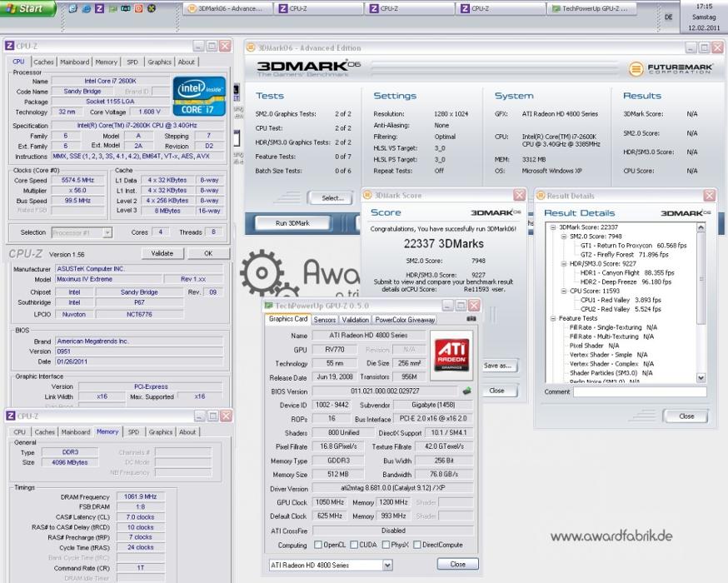Image resolution: width=728 pixels, height=583 pixels.
Task: Enable the DirectCompute checkbox in GPU-Z
Action: pyautogui.click(x=417, y=545)
